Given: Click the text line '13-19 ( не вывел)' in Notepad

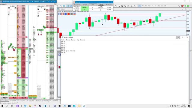Looking at the screenshot, I should click(68, 51).
